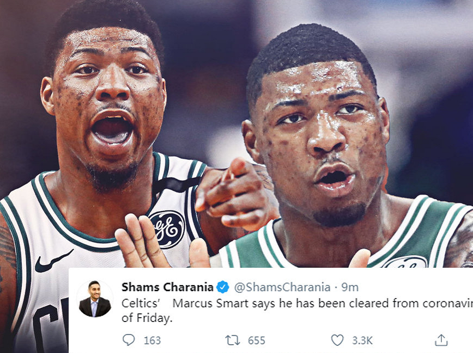The image size is (473, 353).
Task: Click the partial GE logo on green jersey
Action: (x=404, y=262)
